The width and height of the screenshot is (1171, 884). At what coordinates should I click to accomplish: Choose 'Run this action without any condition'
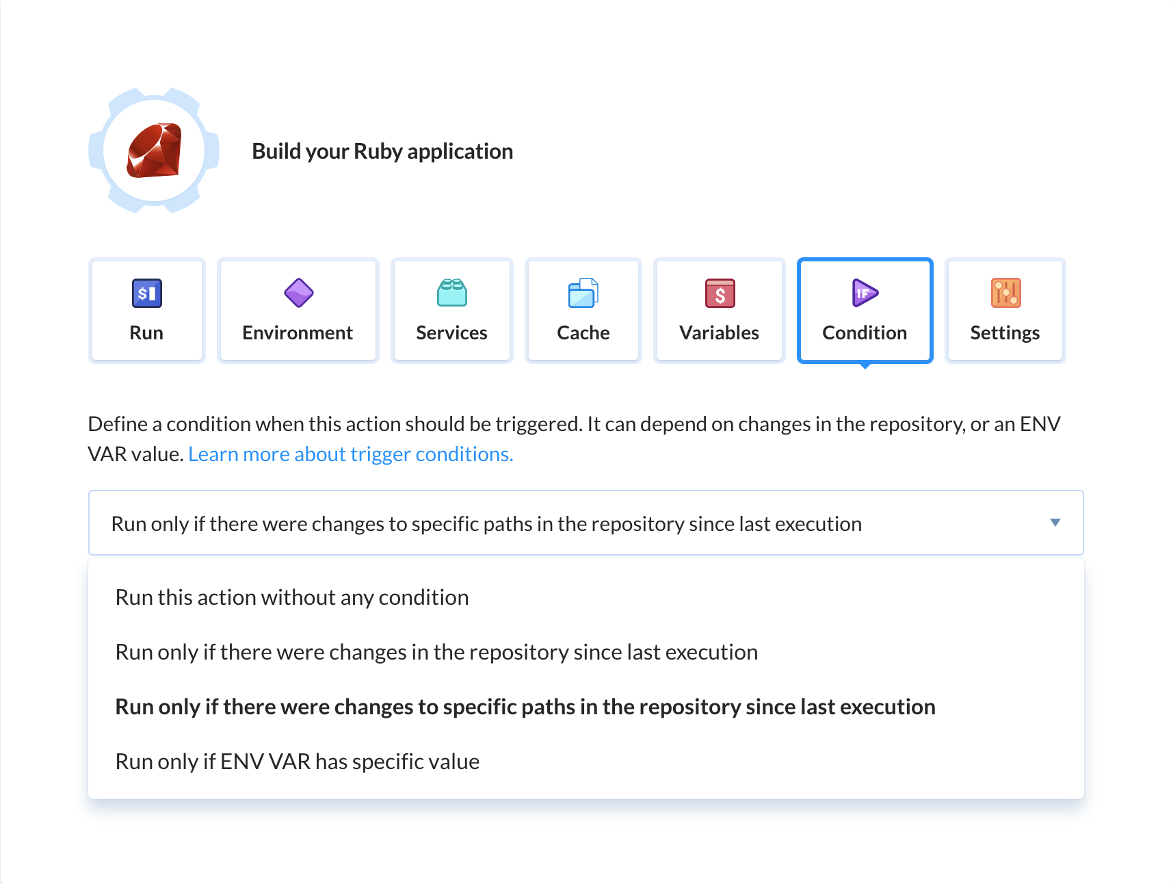point(292,597)
